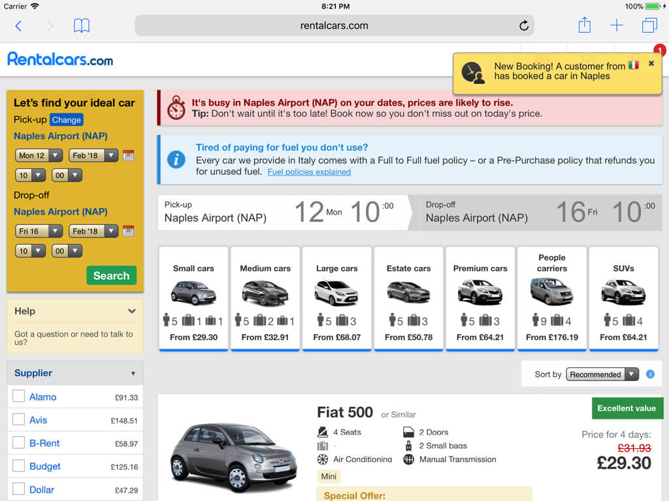669x501 pixels.
Task: Open drop-off minutes dropdown
Action: (67, 251)
